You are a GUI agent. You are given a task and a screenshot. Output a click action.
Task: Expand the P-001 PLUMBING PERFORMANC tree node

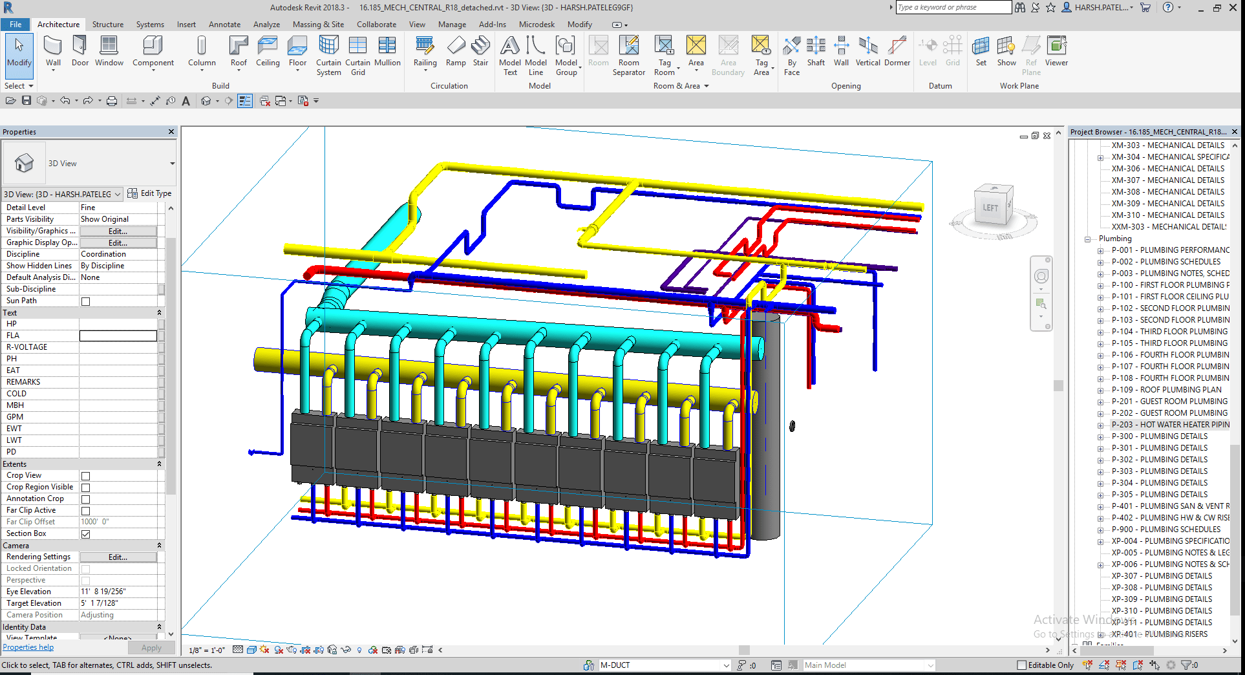tap(1101, 250)
